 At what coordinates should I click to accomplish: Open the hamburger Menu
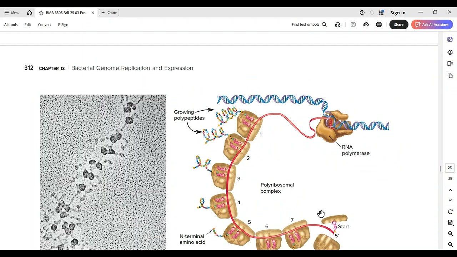coord(12,12)
